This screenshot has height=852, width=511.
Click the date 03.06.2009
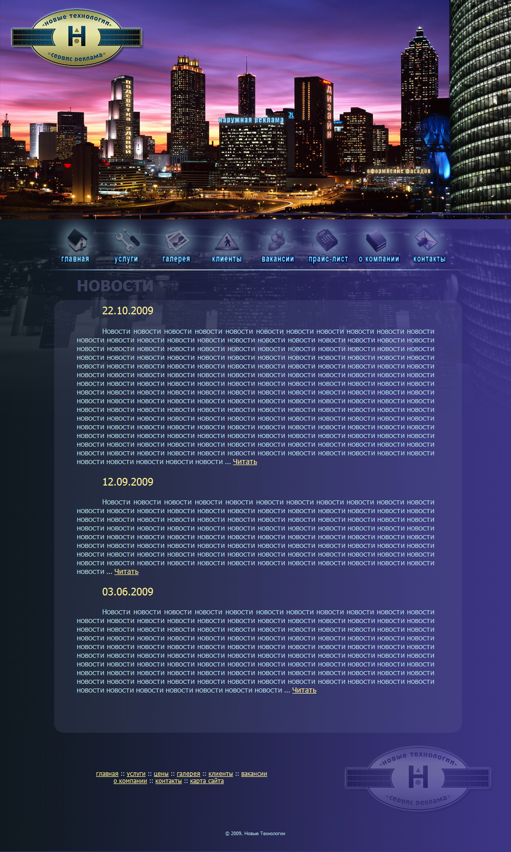(128, 592)
